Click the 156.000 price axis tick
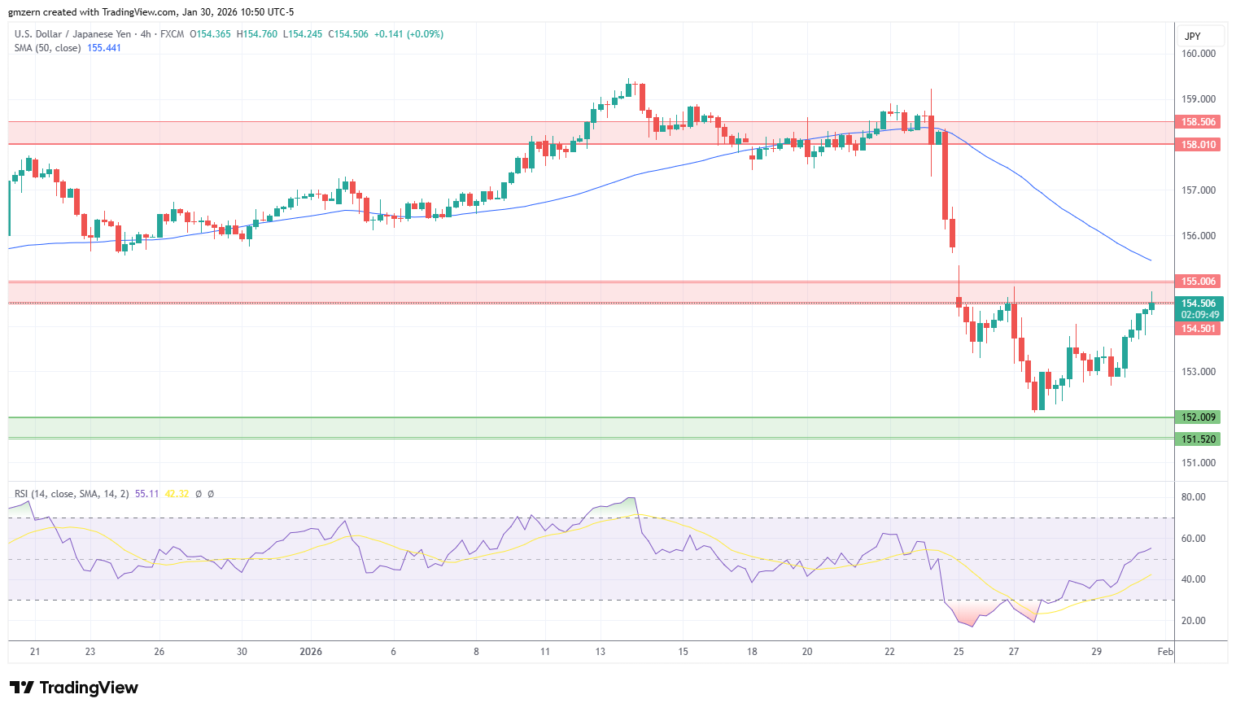This screenshot has height=712, width=1236. click(1199, 236)
